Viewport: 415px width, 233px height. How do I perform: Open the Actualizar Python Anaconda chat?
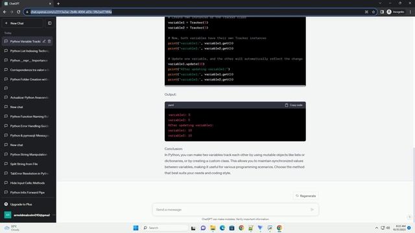[27, 98]
